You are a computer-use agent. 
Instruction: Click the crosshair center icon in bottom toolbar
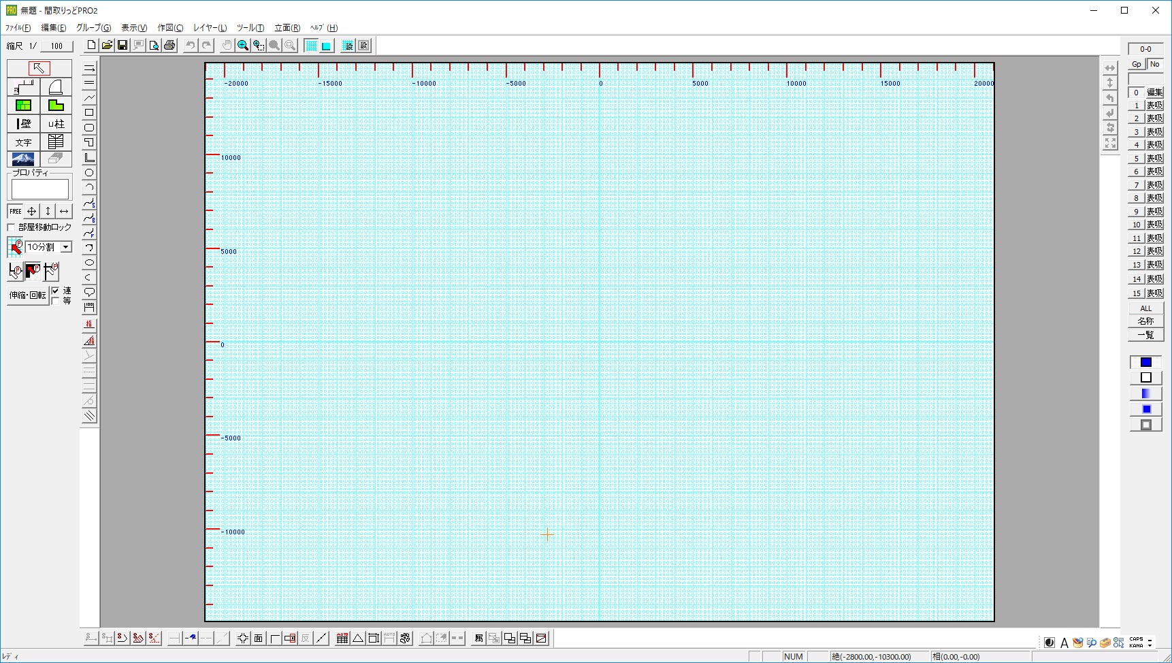(x=243, y=638)
